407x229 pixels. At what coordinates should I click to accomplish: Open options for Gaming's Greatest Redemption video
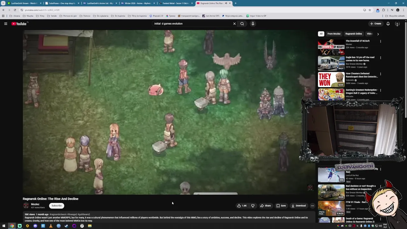pos(380,90)
